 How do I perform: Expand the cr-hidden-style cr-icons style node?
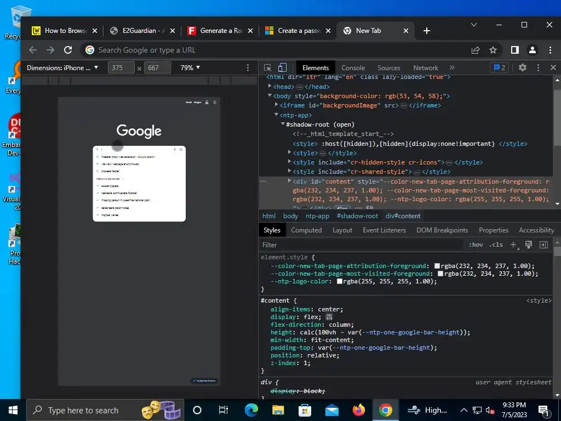point(289,162)
